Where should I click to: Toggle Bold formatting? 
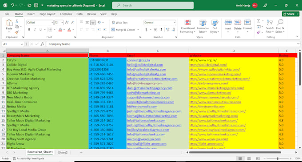point(29,30)
